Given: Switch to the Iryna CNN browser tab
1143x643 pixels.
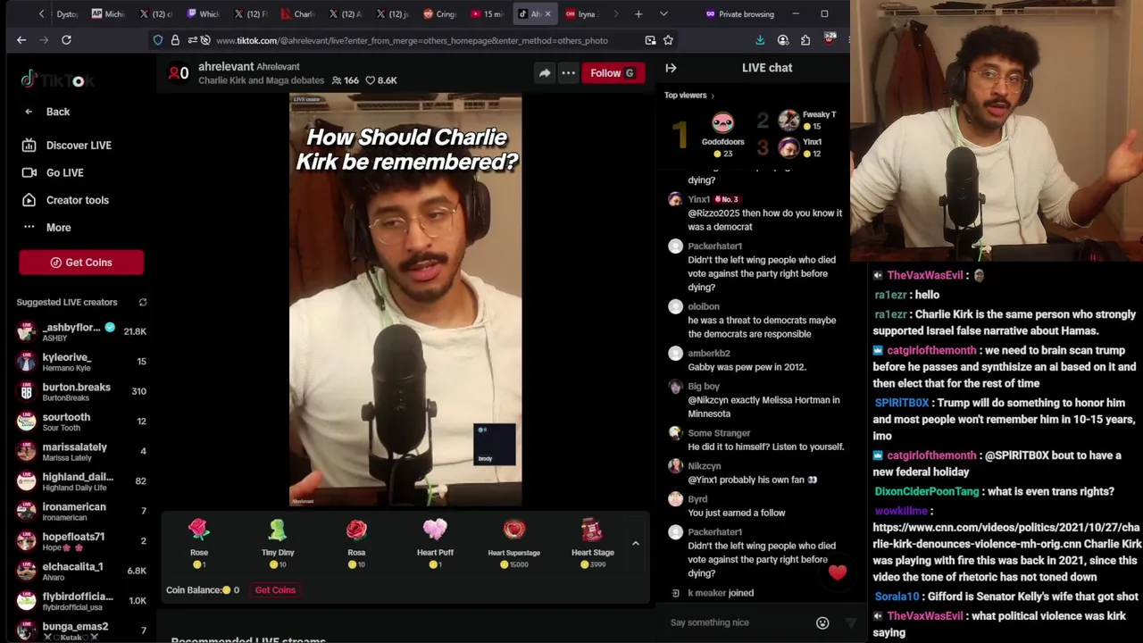Looking at the screenshot, I should point(582,14).
